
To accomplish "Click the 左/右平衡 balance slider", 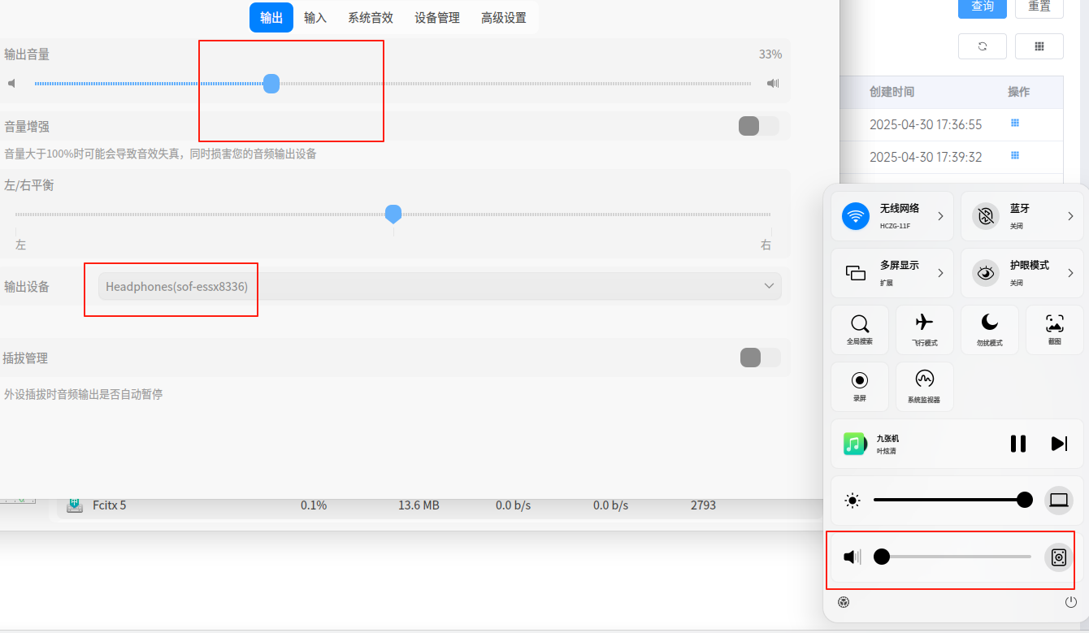I will 393,215.
